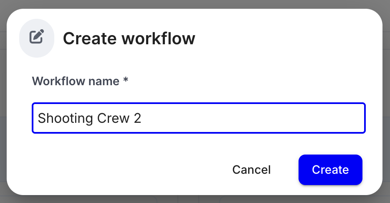This screenshot has width=390, height=203.
Task: Place cursor after the '2' in name field
Action: (142, 118)
